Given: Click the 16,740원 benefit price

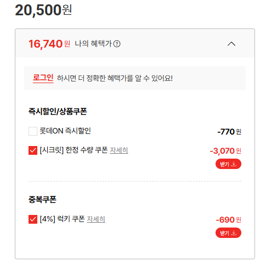Looking at the screenshot, I should (x=49, y=44).
